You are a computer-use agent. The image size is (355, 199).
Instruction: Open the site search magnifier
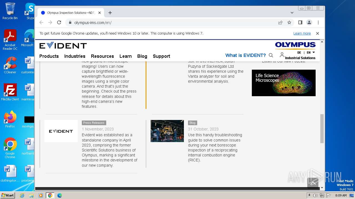coord(271,55)
